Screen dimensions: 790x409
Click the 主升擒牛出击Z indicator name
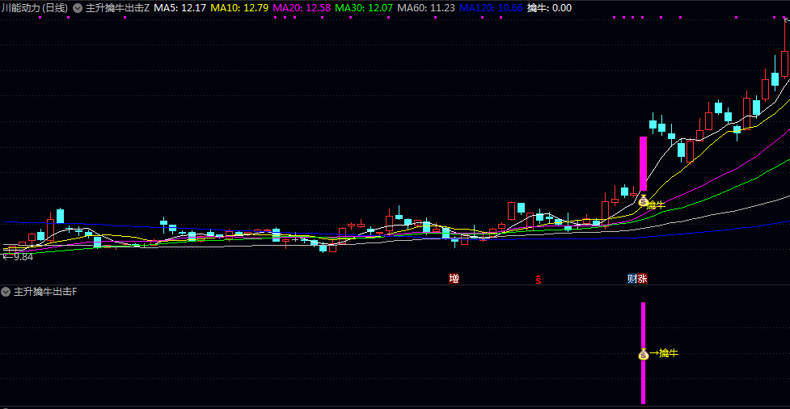pos(118,8)
